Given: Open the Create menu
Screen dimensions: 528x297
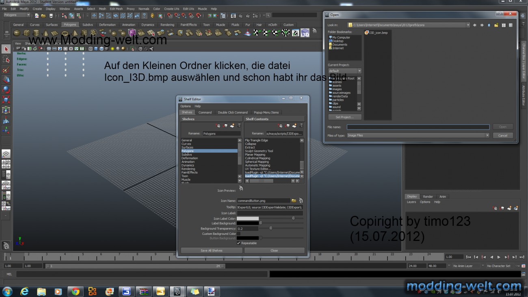Looking at the screenshot, I should pos(37,9).
